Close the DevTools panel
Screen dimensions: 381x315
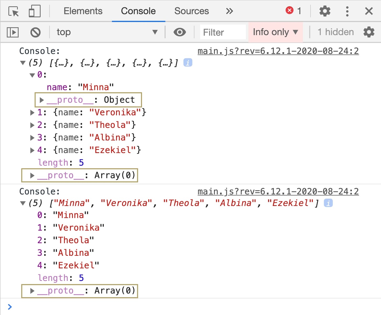(x=369, y=11)
